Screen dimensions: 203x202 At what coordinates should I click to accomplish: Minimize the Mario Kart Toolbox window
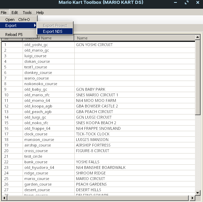(175, 2)
